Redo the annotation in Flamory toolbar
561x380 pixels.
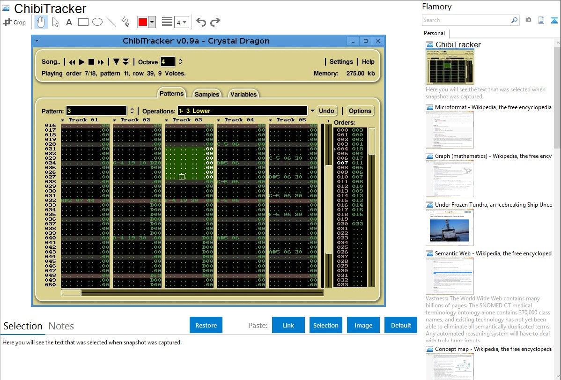pyautogui.click(x=215, y=22)
